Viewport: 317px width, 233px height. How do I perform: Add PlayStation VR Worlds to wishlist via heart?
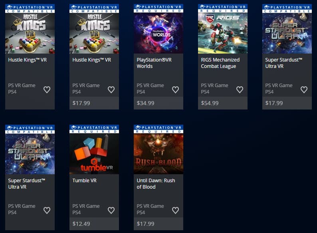(175, 90)
